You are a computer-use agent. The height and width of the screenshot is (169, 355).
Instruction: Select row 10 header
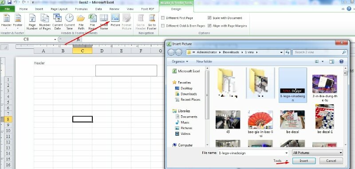[8, 131]
